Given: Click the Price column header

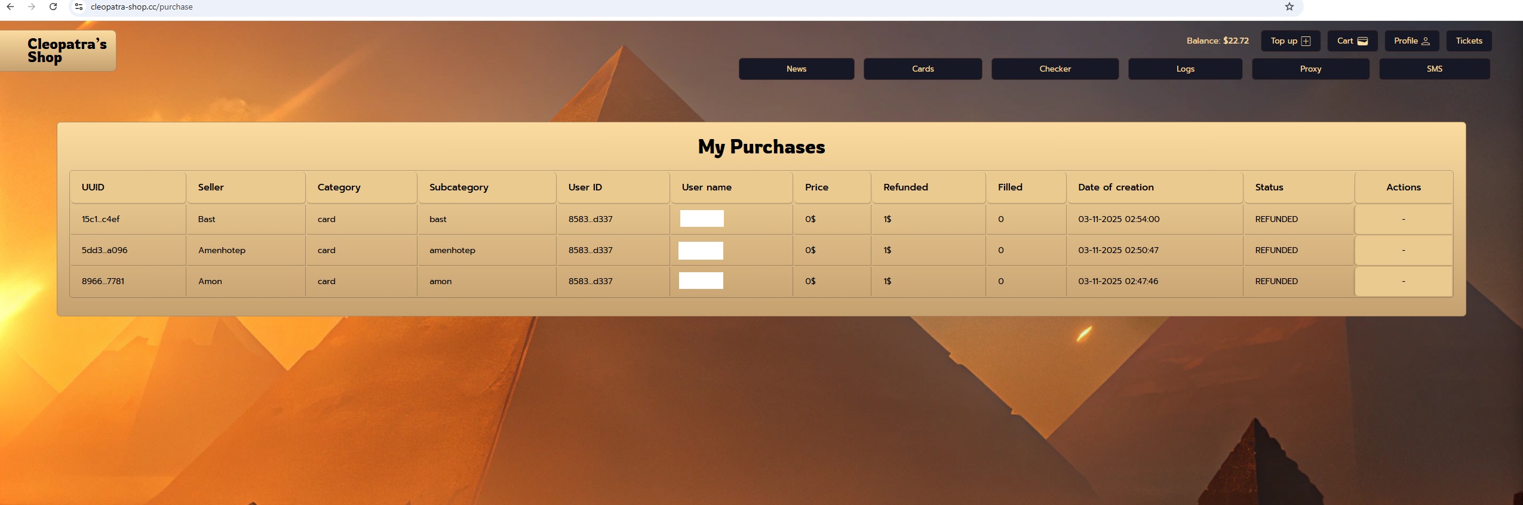Looking at the screenshot, I should [816, 187].
